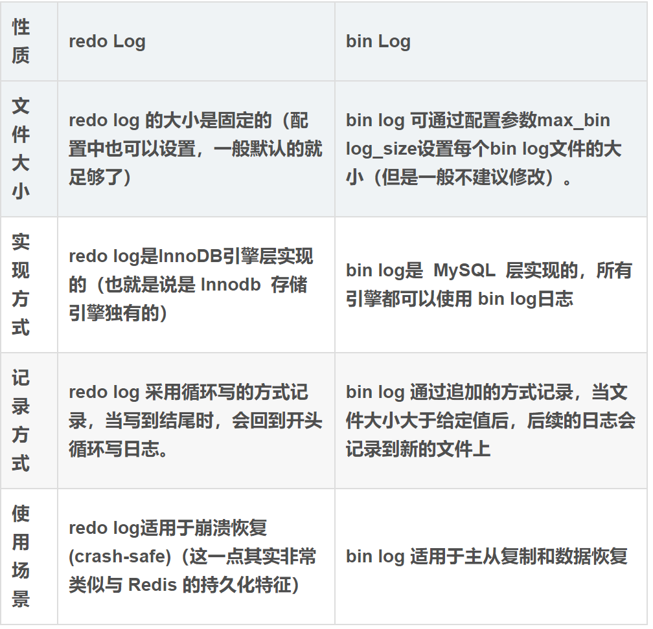Click the max_binlog_size description cell
Screen dimensions: 653x629
tap(492, 149)
